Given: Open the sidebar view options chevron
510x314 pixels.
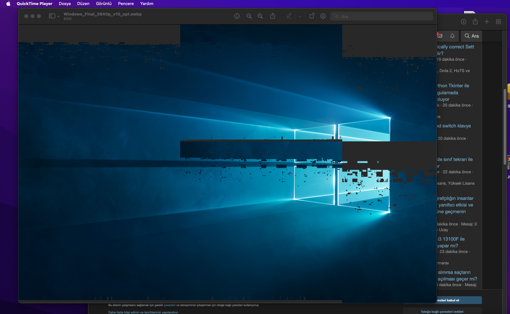Looking at the screenshot, I should [x=59, y=16].
